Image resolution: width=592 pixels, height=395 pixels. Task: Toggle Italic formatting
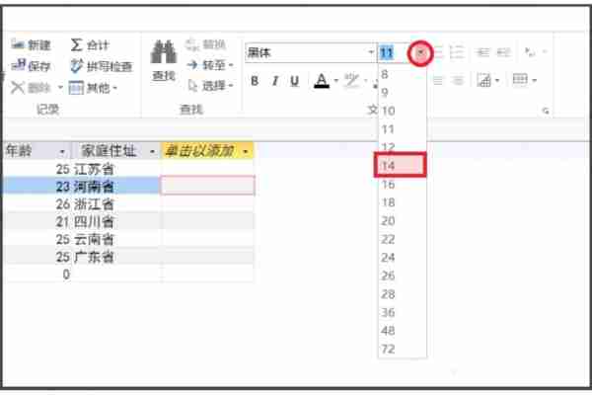click(275, 81)
